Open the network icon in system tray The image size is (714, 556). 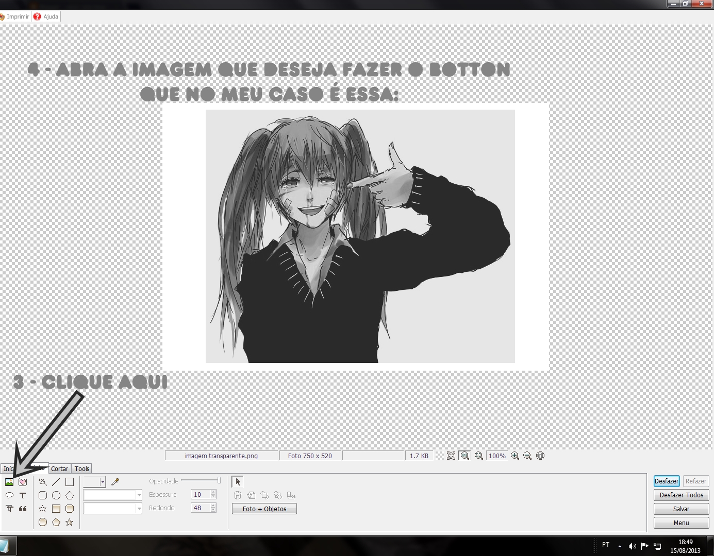(657, 546)
